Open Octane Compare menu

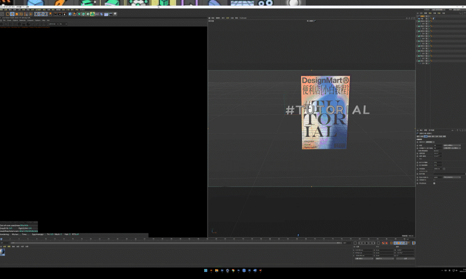pyautogui.click(x=30, y=20)
